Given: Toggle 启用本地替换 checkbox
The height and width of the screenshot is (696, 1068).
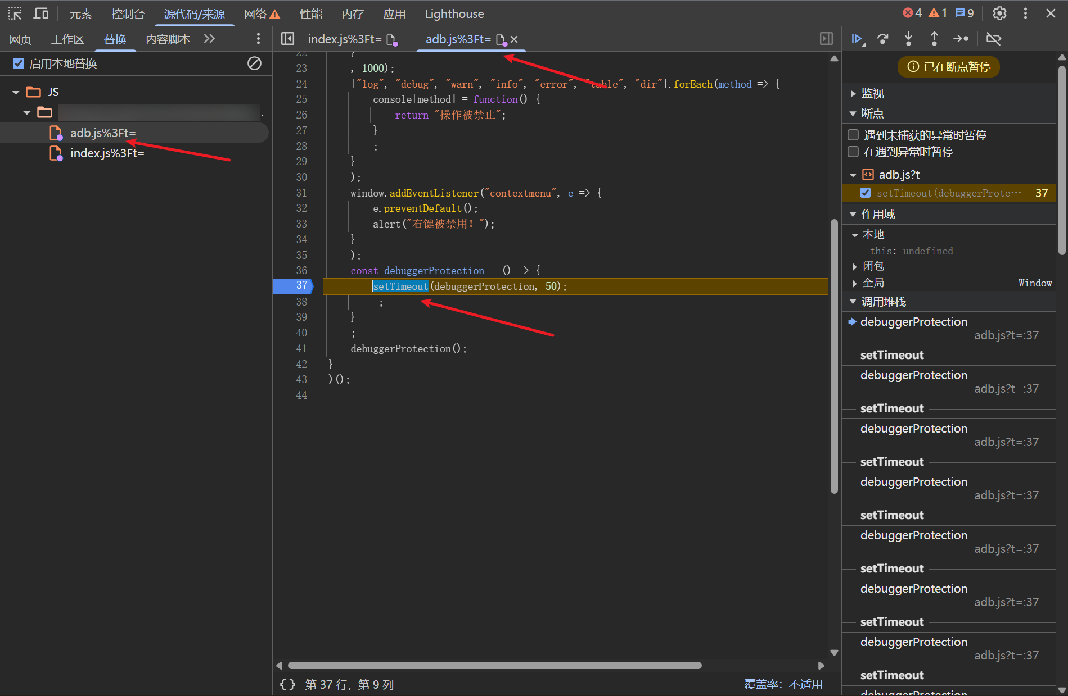Looking at the screenshot, I should click(19, 63).
